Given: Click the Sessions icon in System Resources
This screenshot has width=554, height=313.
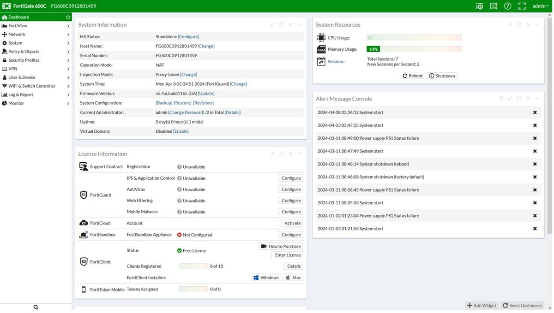Looking at the screenshot, I should [321, 61].
